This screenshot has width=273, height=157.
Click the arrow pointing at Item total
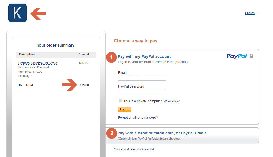tap(69, 85)
